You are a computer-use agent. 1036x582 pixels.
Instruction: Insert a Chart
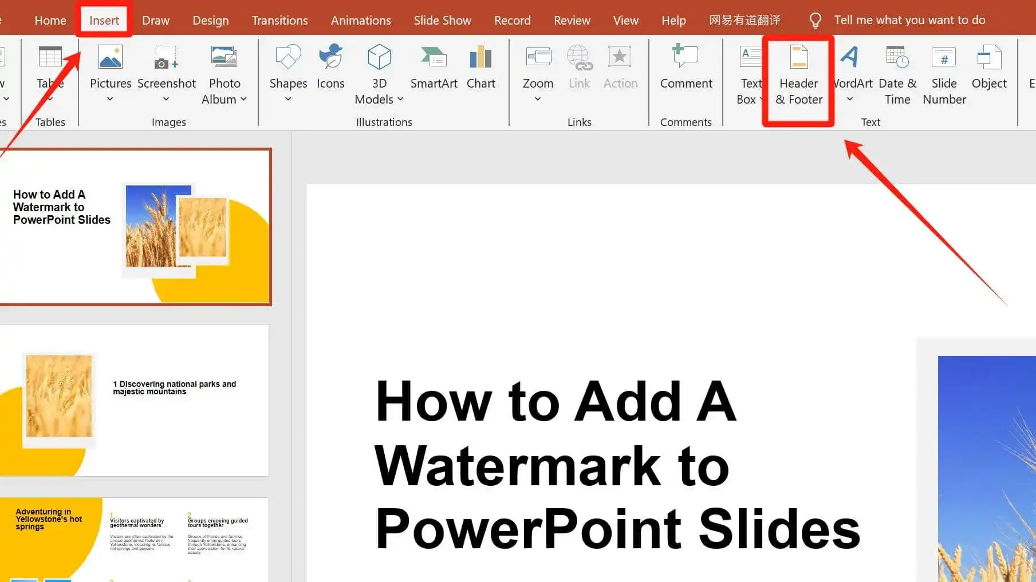[x=481, y=68]
